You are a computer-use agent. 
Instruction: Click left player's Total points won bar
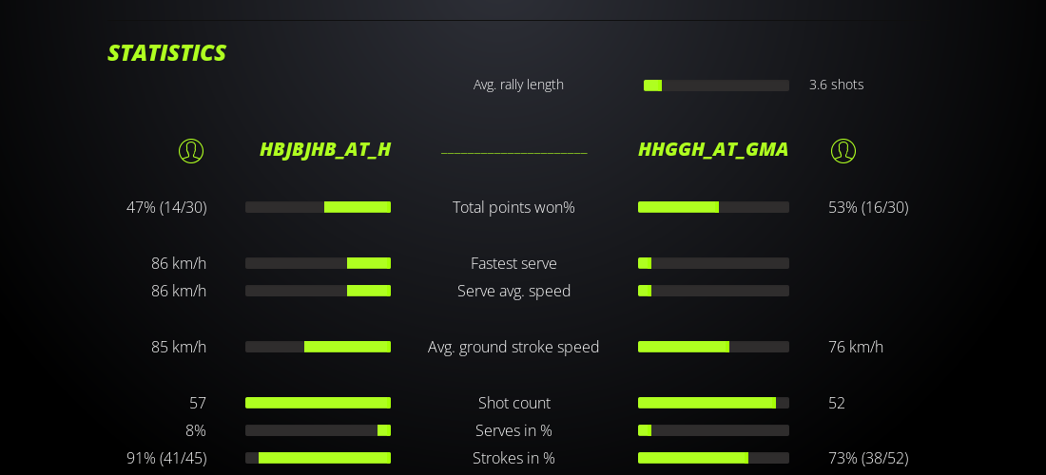(318, 207)
